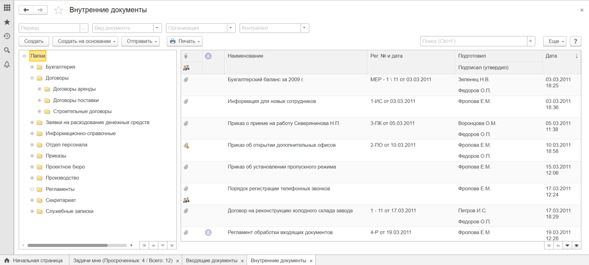
Task: Select the Приказы folder in tree
Action: [x=56, y=156]
